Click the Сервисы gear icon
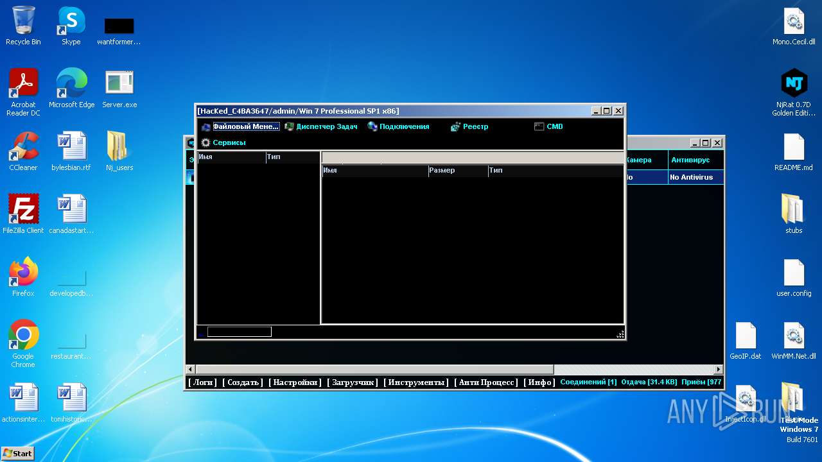The height and width of the screenshot is (462, 822). coord(205,142)
